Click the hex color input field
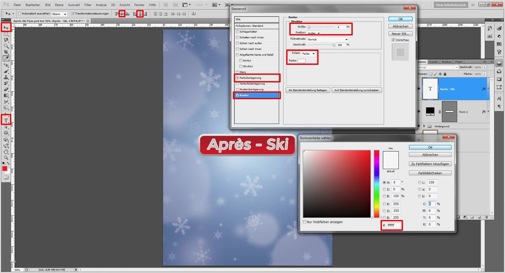Screen dimensions: 505x273 [x=393, y=225]
